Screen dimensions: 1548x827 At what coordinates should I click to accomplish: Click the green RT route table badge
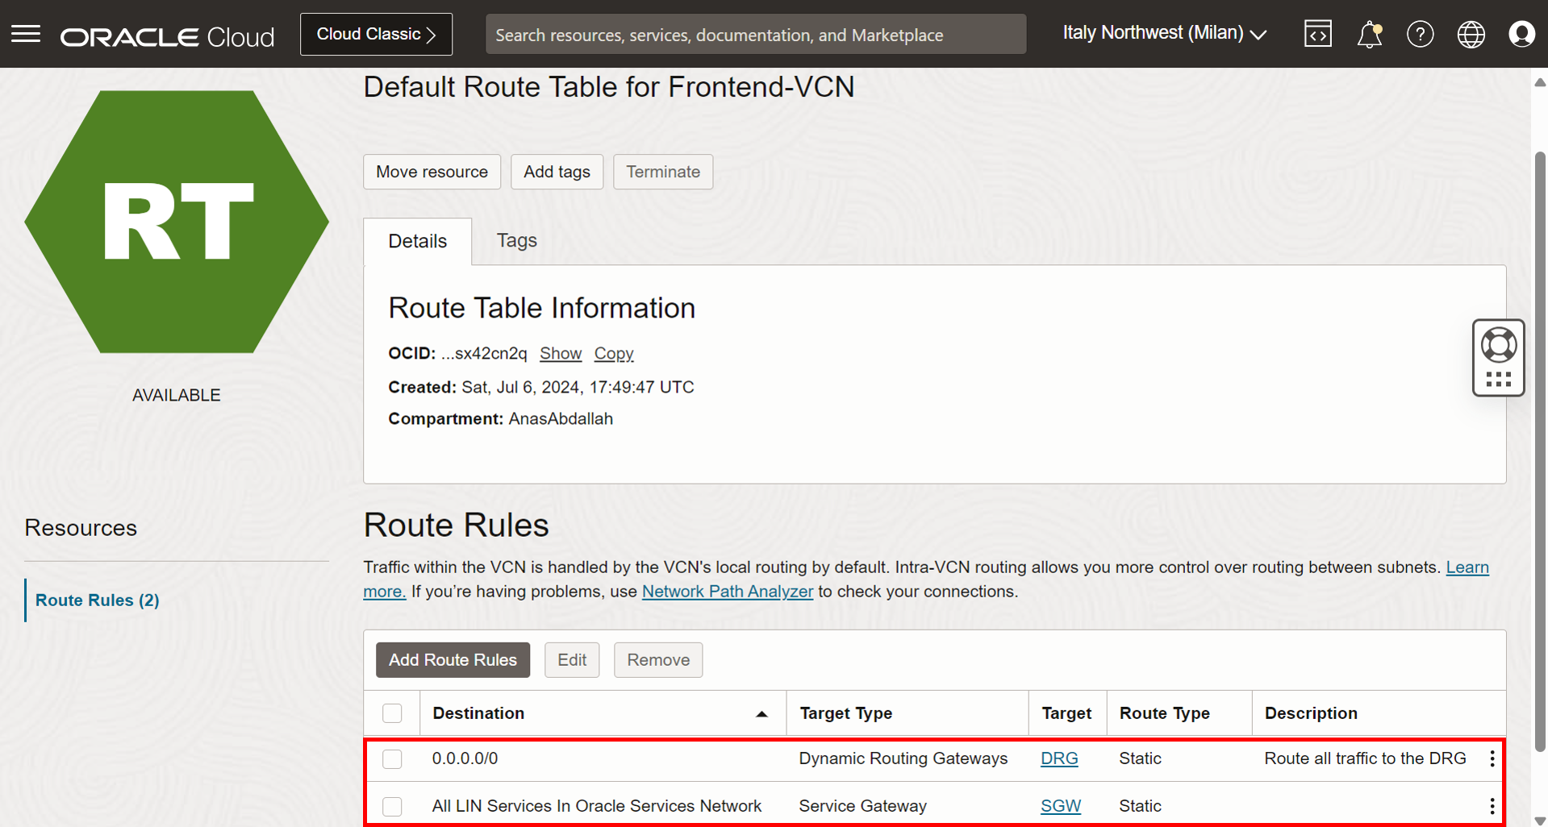[x=177, y=222]
